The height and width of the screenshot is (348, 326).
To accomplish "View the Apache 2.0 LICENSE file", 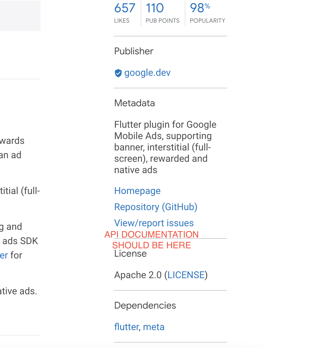I will (x=186, y=275).
